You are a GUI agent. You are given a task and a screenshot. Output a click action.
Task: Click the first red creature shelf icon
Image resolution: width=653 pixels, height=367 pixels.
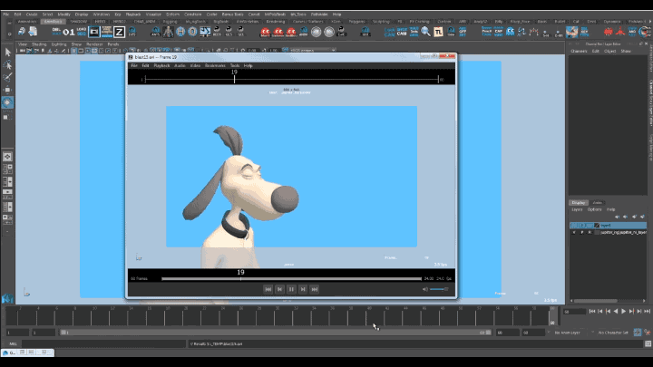coord(265,32)
